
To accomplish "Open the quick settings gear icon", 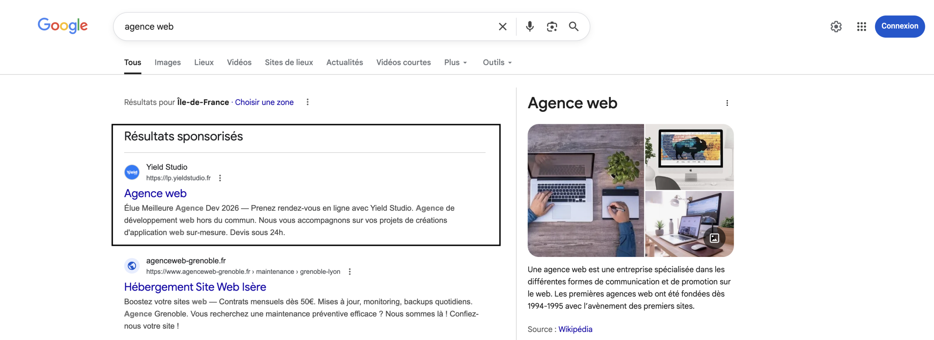I will 836,27.
